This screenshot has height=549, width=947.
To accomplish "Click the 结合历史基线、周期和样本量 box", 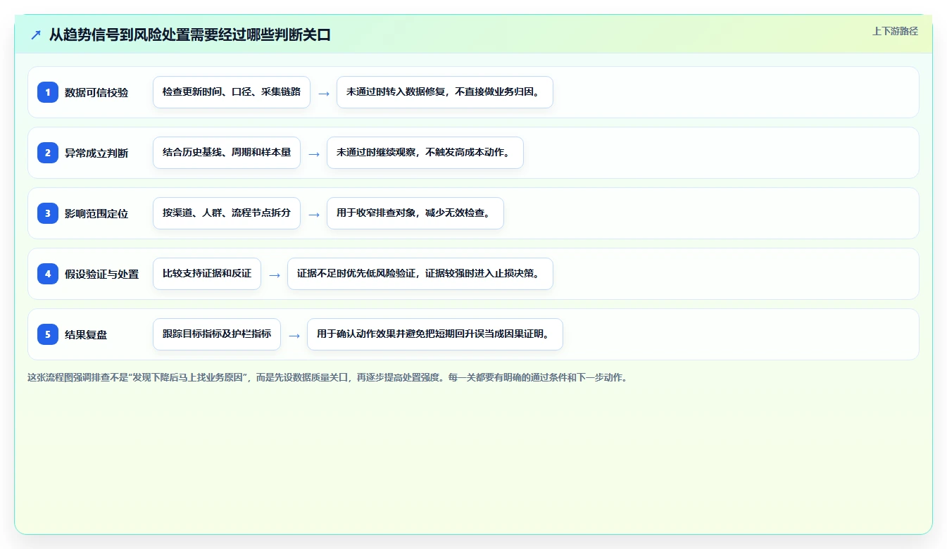I will tap(227, 153).
